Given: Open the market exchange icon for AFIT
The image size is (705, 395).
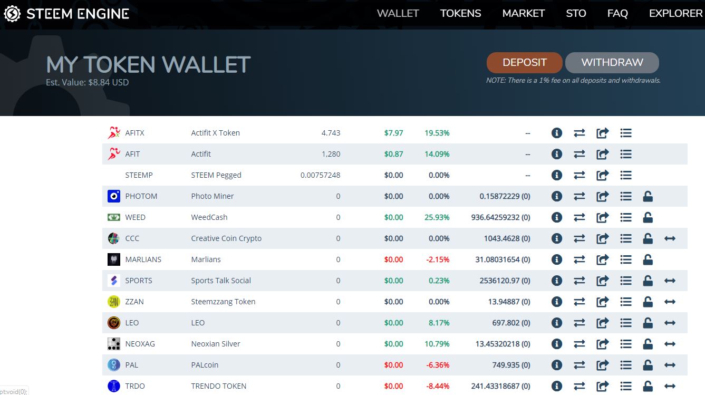Looking at the screenshot, I should tap(580, 154).
